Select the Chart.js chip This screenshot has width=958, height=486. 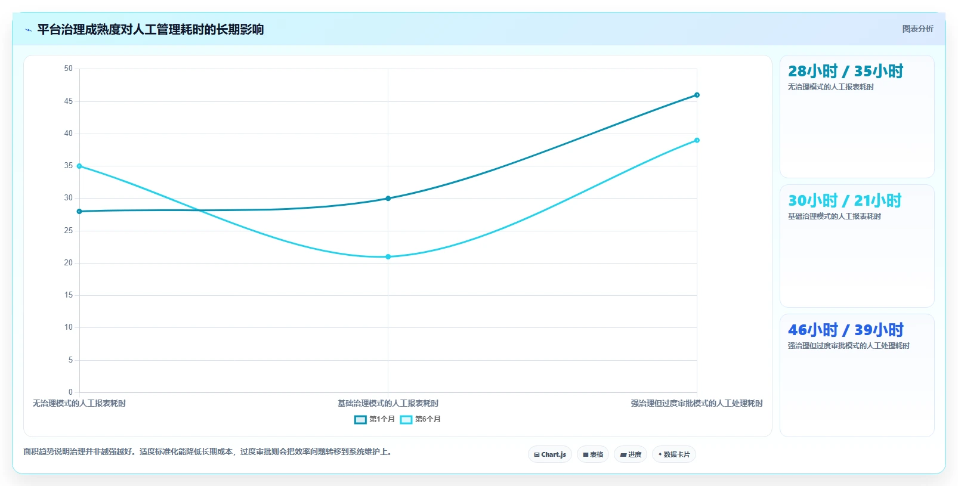pos(550,454)
